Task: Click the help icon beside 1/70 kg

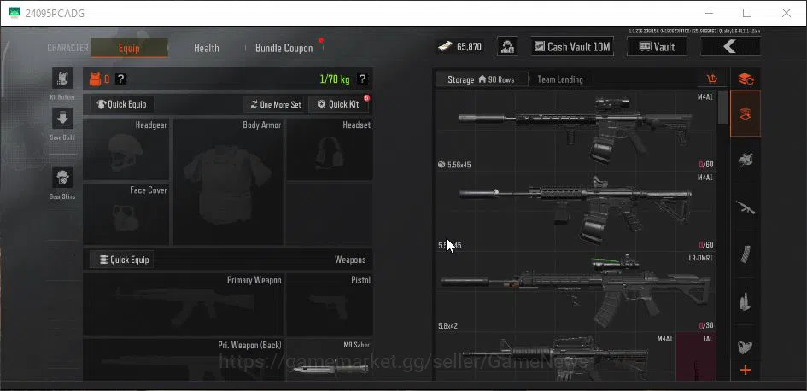Action: tap(363, 79)
